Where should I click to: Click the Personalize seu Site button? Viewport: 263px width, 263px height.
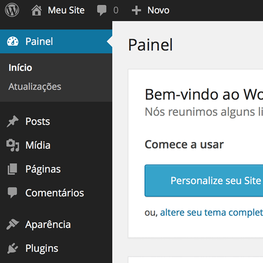(204, 180)
